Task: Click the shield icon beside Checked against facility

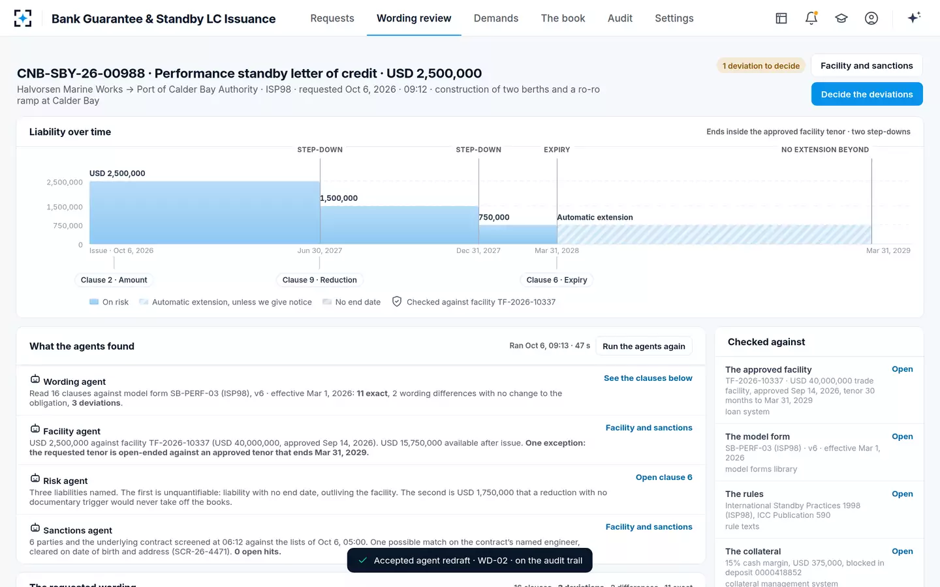Action: click(397, 301)
